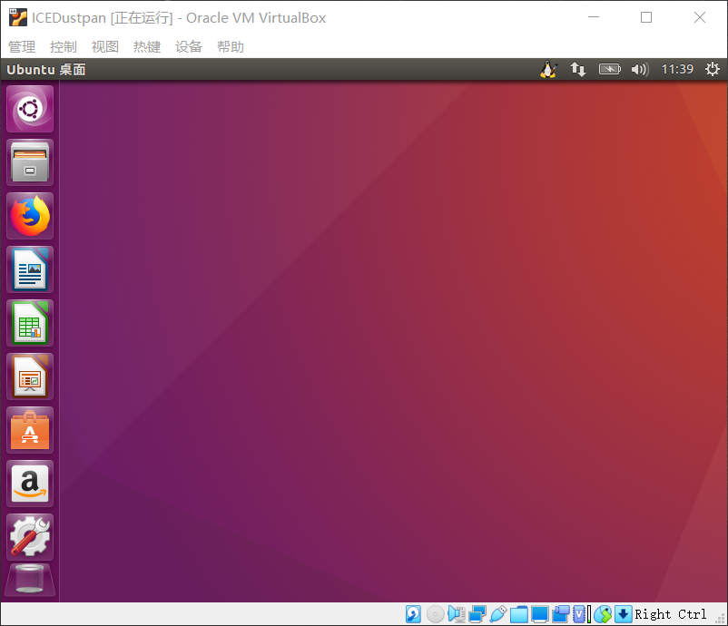Click the CPU virtualization status icon

pyautogui.click(x=579, y=614)
